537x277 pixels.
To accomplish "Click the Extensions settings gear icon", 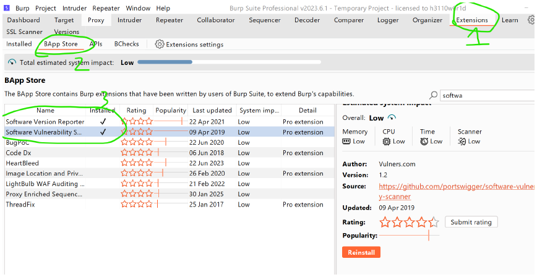I will [159, 44].
